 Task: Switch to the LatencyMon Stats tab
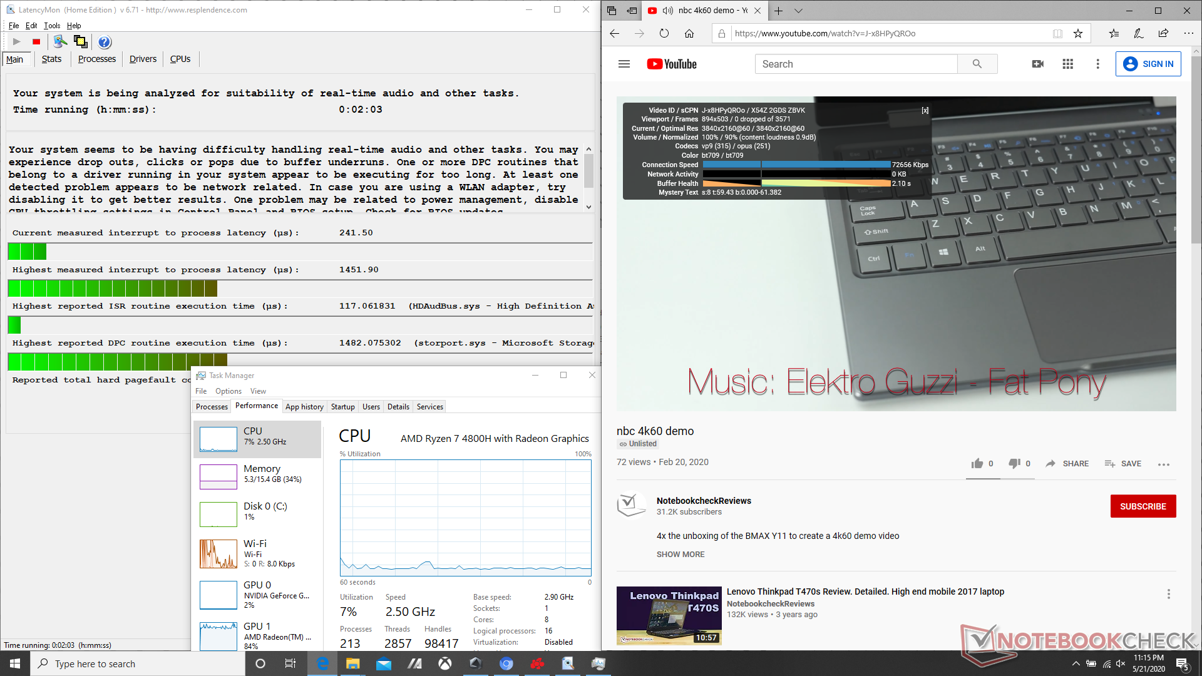[51, 59]
